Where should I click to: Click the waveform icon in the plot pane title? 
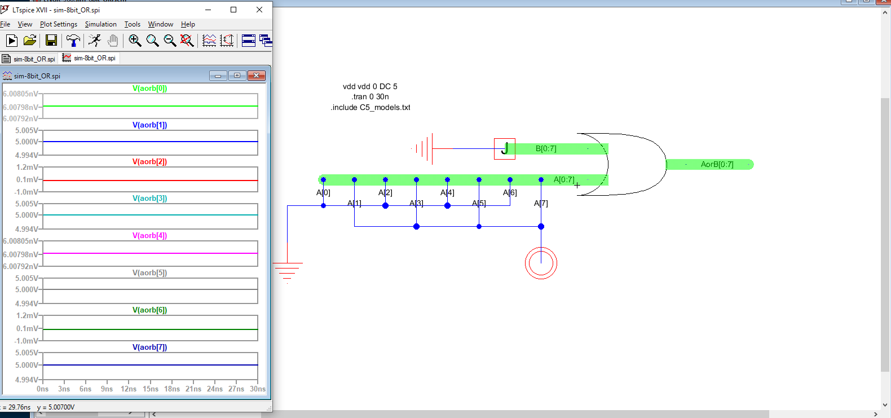click(7, 76)
